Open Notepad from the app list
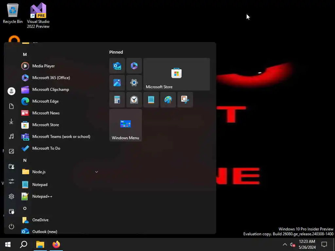Viewport: 335px width, 251px height. coord(60,184)
